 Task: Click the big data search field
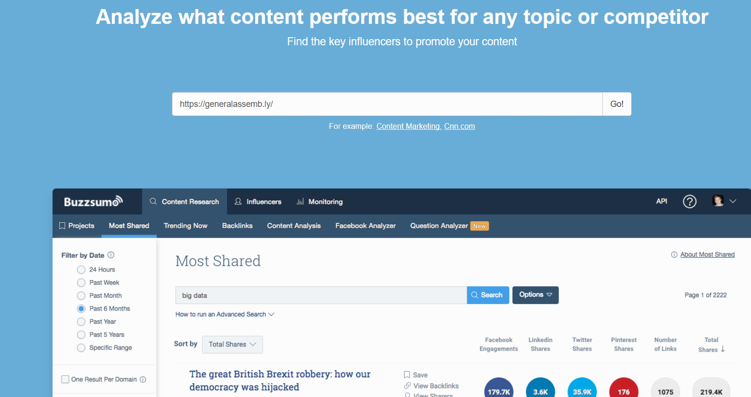pyautogui.click(x=321, y=295)
